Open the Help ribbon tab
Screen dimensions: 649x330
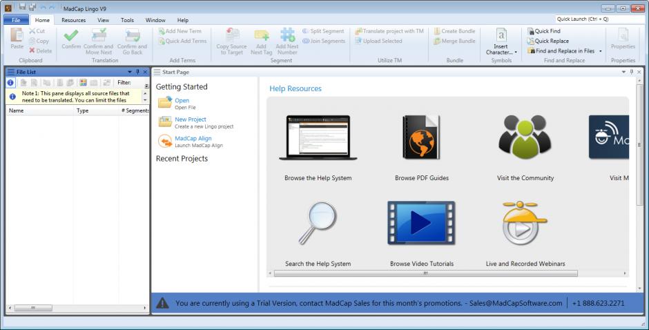pos(183,20)
